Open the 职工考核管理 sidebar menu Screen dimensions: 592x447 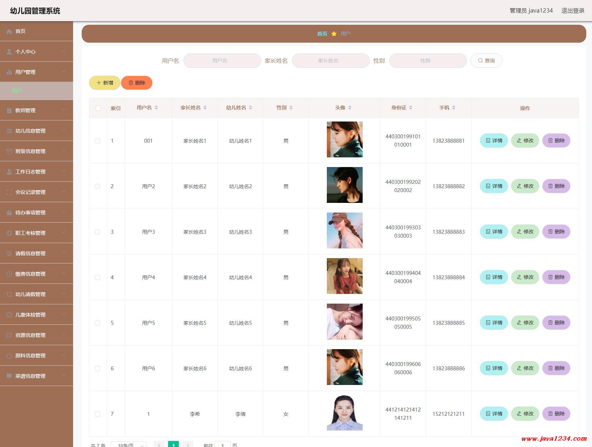click(x=37, y=233)
